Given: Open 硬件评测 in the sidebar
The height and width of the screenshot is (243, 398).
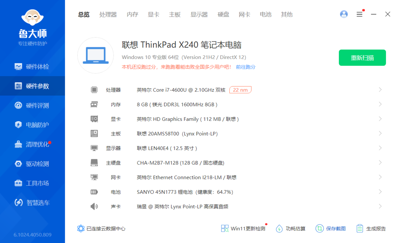Looking at the screenshot, I should pyautogui.click(x=33, y=105).
